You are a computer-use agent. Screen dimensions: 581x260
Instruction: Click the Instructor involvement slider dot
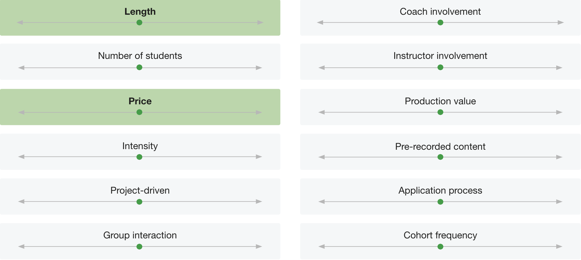(440, 67)
